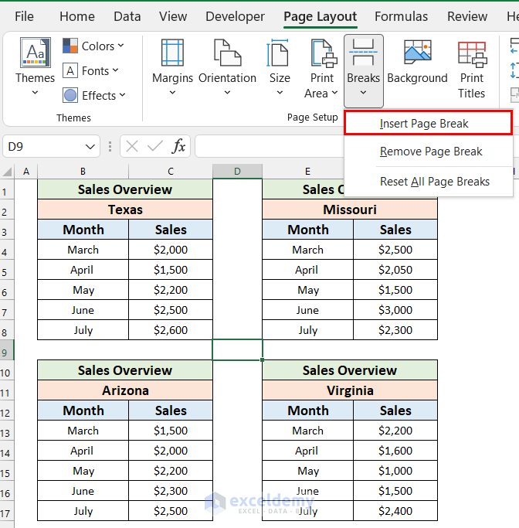This screenshot has width=519, height=528.
Task: Select the Page Layout tab
Action: point(320,16)
